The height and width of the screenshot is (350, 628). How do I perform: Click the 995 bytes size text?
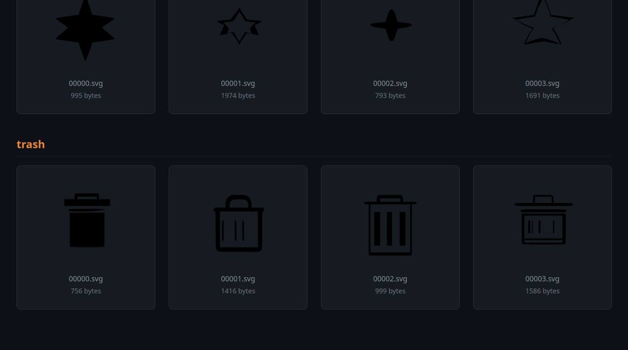click(86, 96)
